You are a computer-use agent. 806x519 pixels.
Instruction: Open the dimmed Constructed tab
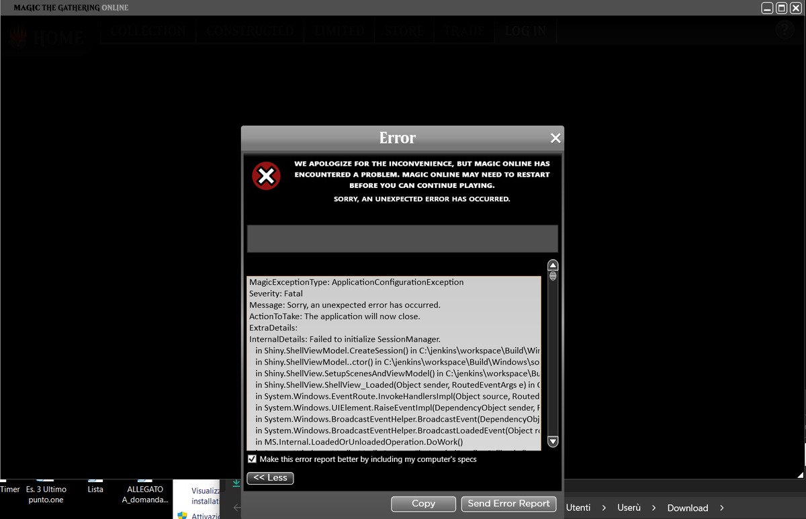251,32
